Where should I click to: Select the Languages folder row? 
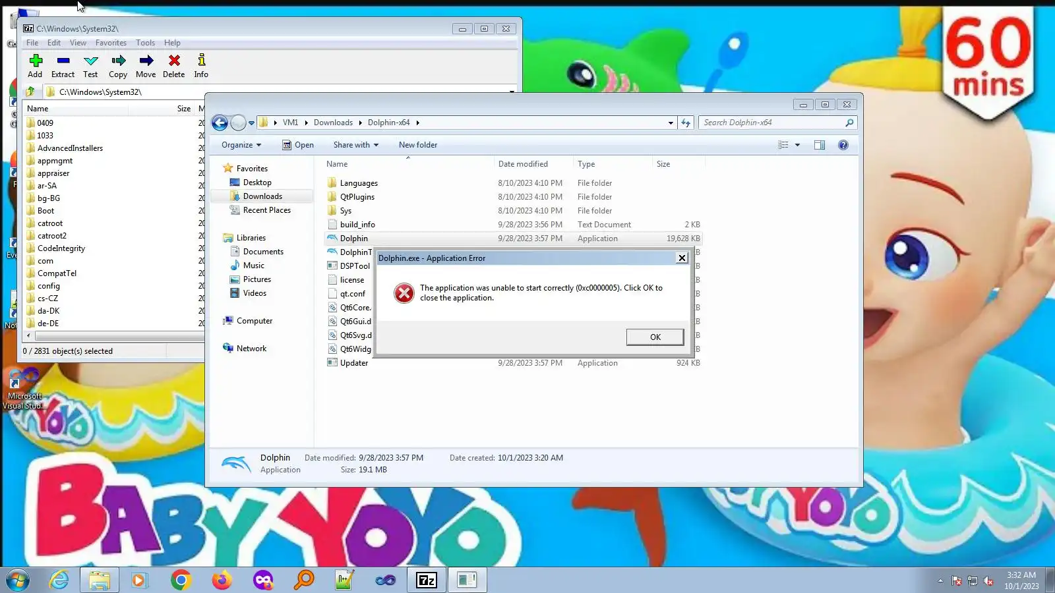[x=513, y=183]
